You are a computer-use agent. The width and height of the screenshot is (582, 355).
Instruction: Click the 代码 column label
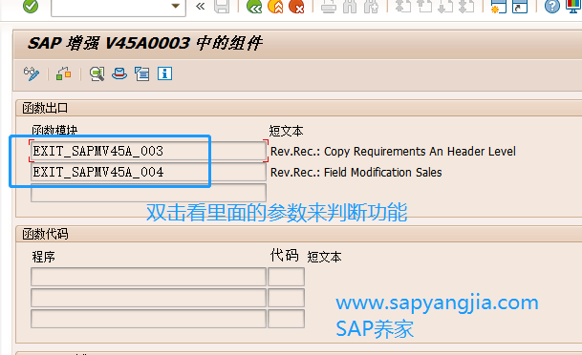coord(285,256)
